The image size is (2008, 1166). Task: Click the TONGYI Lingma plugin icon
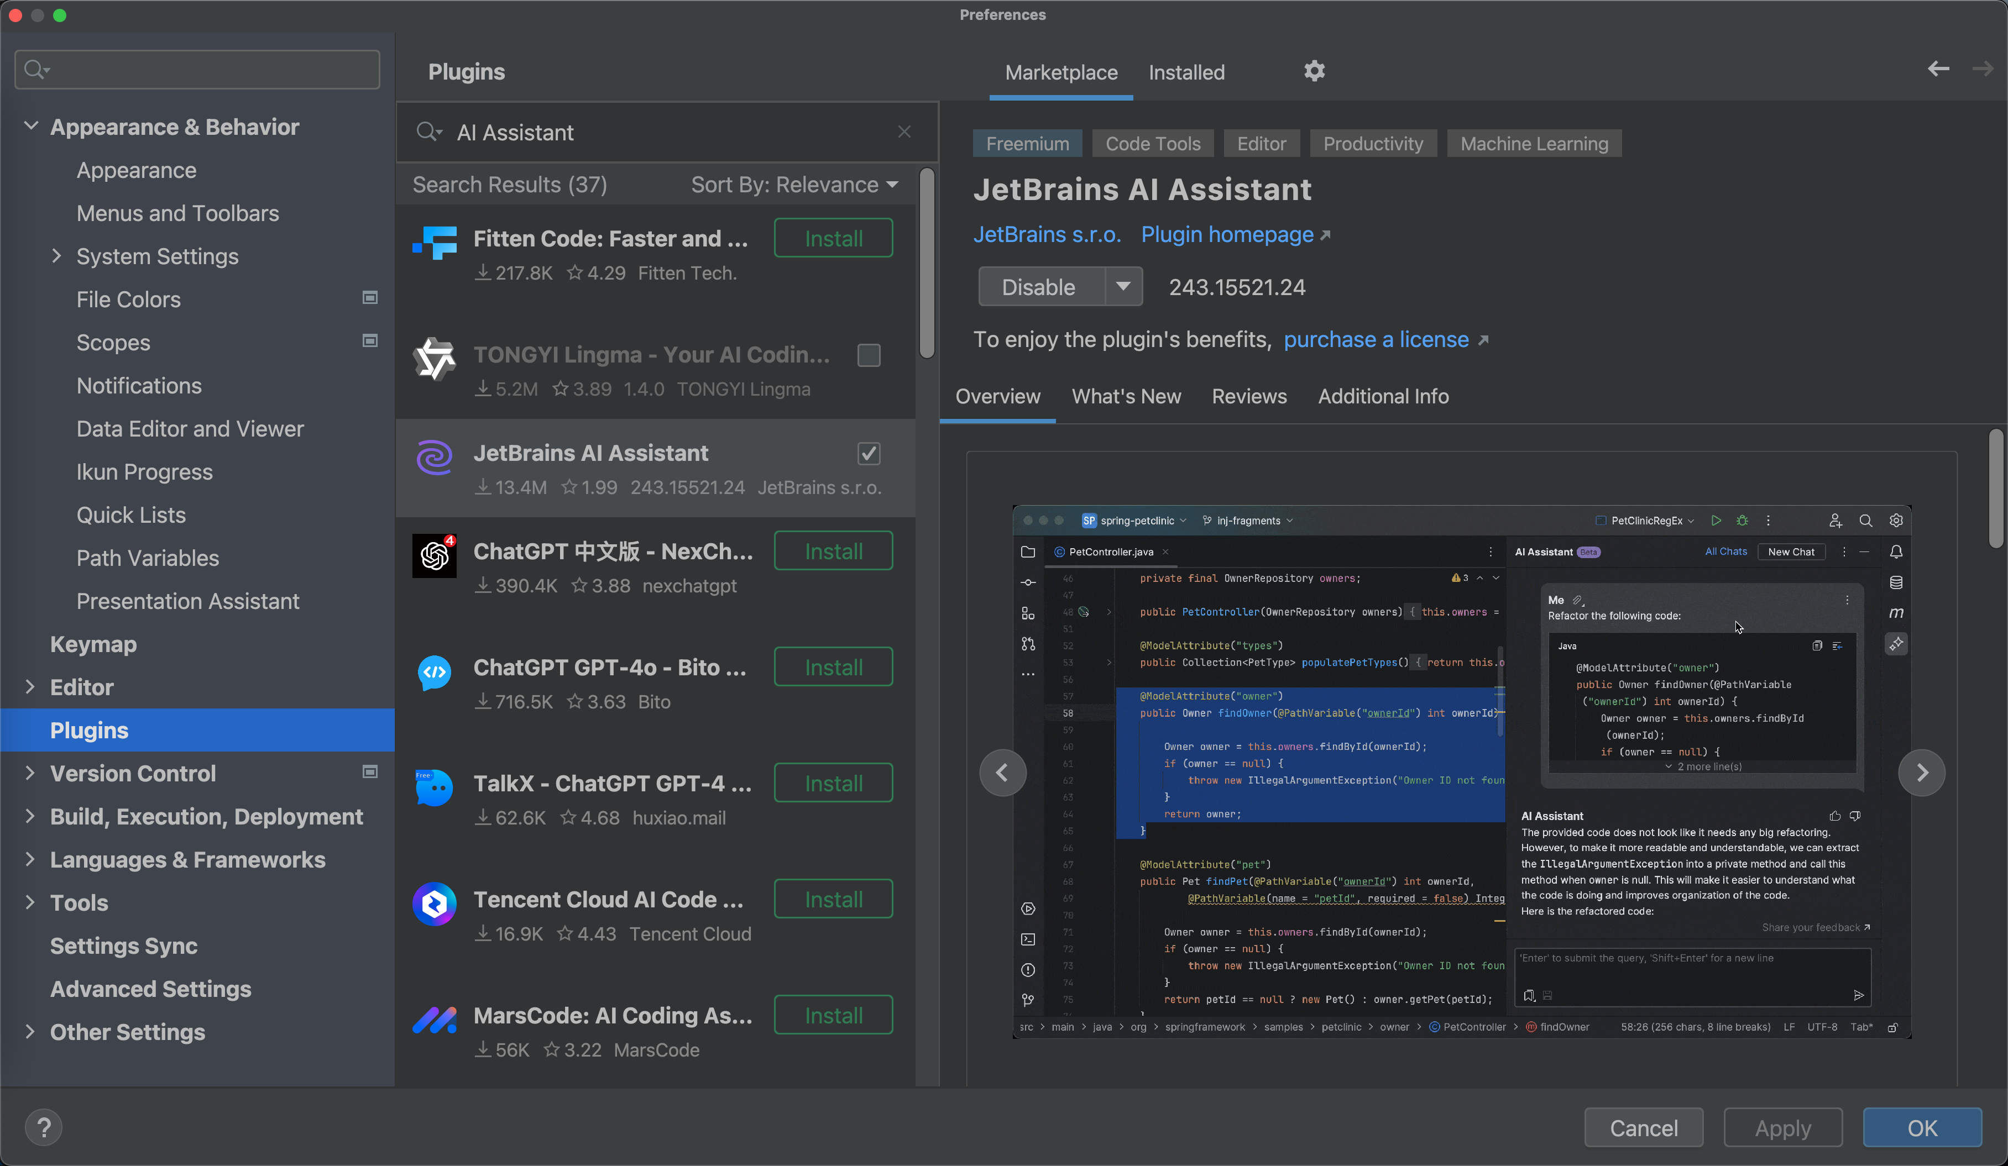coord(434,360)
